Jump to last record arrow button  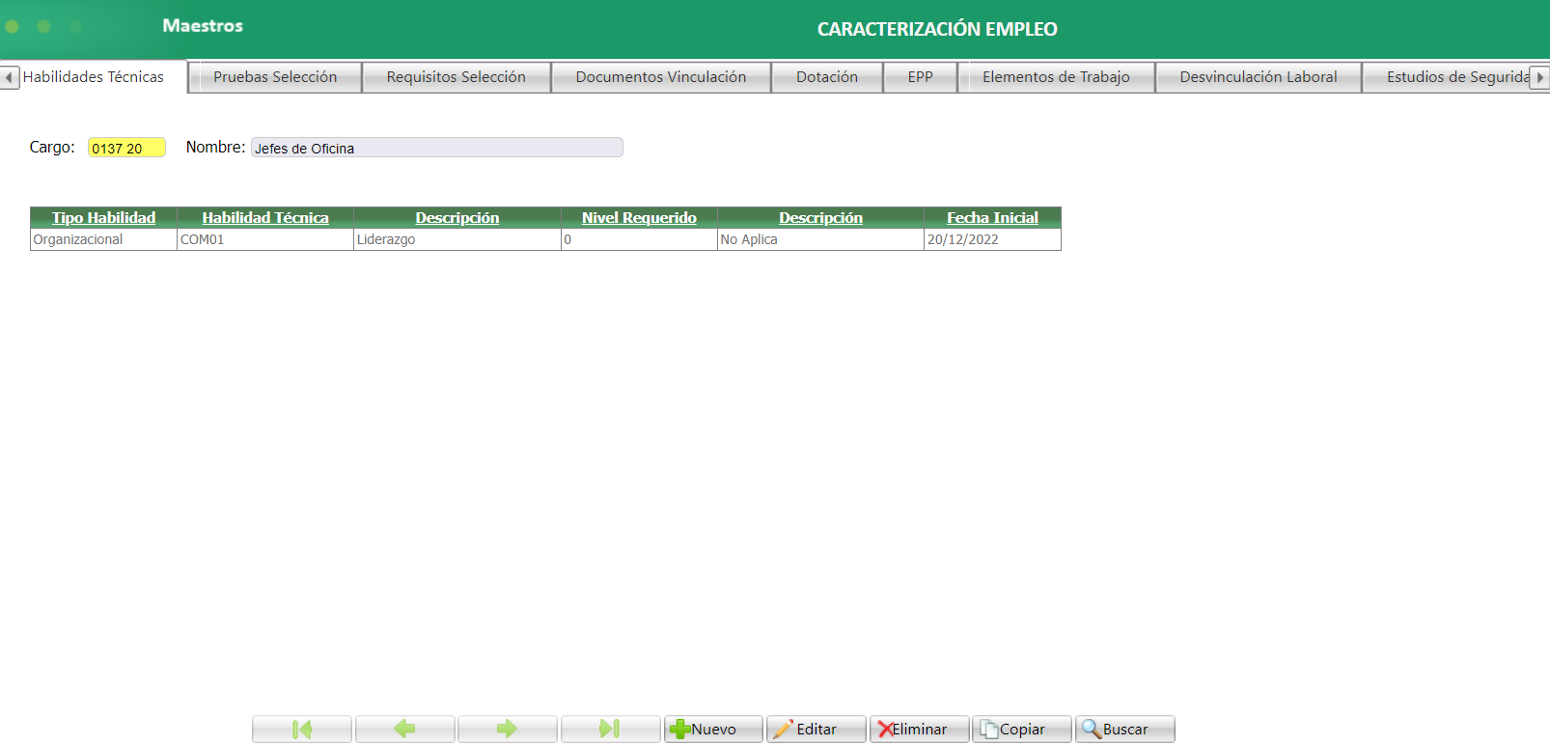tap(610, 729)
